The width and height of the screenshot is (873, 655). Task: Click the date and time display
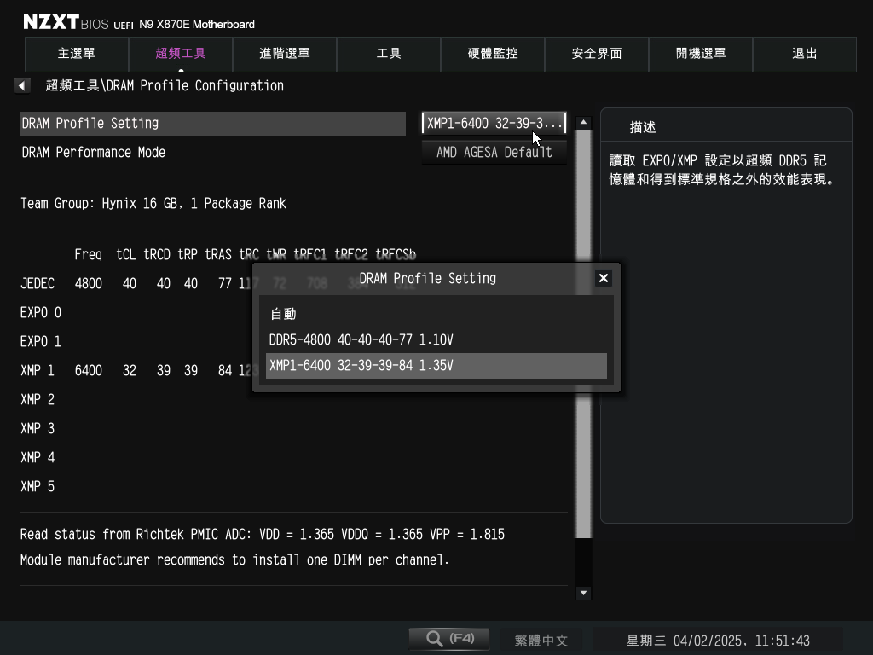(x=718, y=641)
